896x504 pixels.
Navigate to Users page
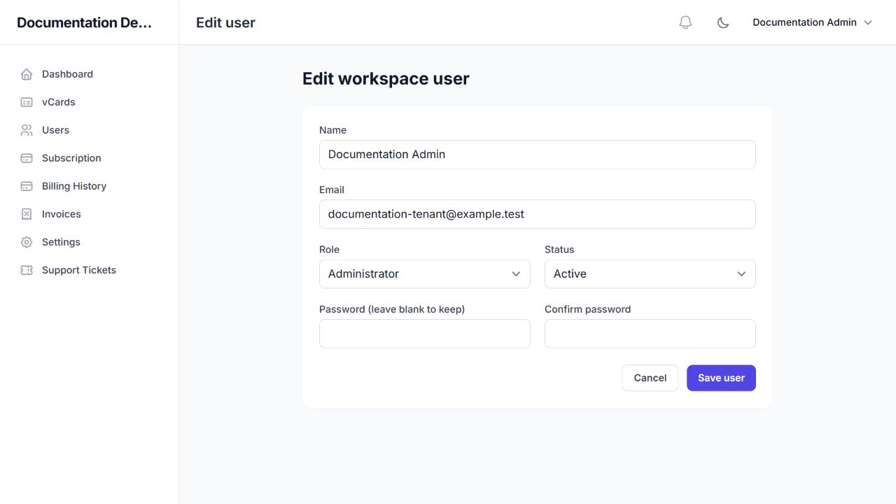pos(90,130)
